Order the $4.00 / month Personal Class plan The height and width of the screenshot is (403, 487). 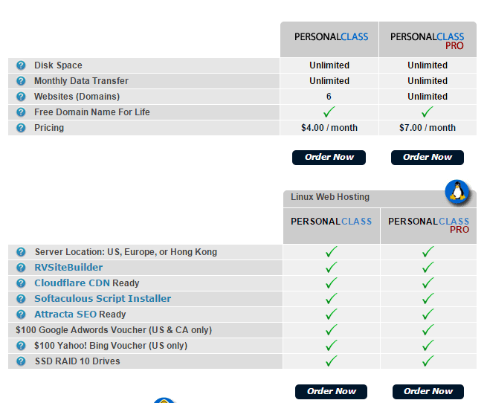click(x=329, y=158)
